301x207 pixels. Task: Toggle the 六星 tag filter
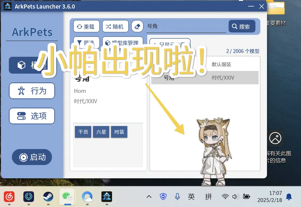click(101, 132)
